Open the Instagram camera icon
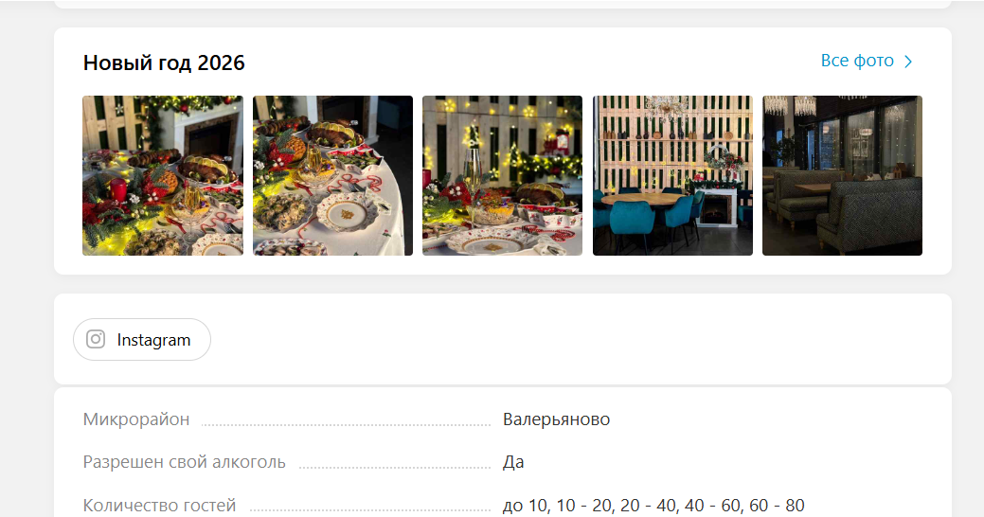The width and height of the screenshot is (984, 517). (96, 339)
